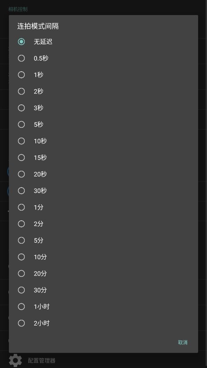Image resolution: width=207 pixels, height=368 pixels.
Task: Select the 1分 interval
Action: 103,207
